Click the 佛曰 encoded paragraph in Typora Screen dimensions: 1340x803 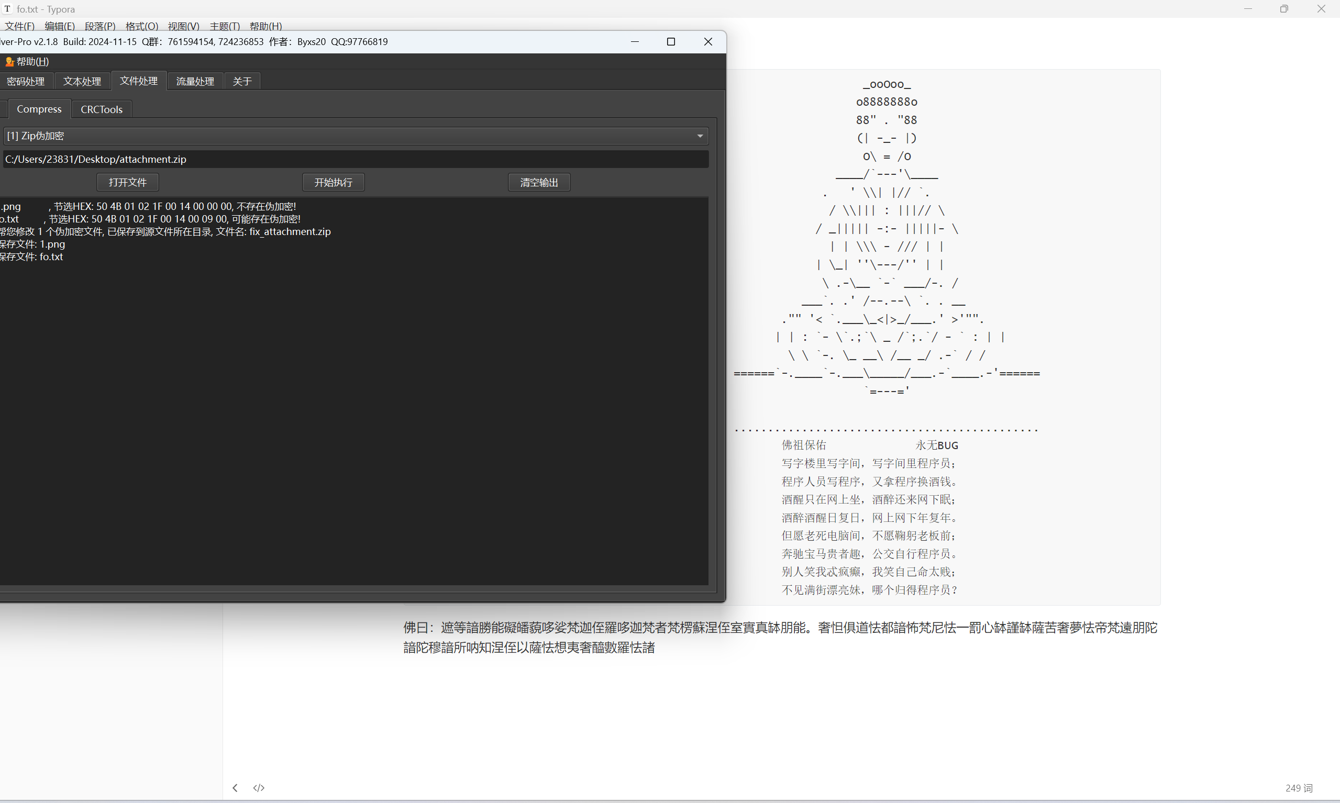pyautogui.click(x=780, y=638)
